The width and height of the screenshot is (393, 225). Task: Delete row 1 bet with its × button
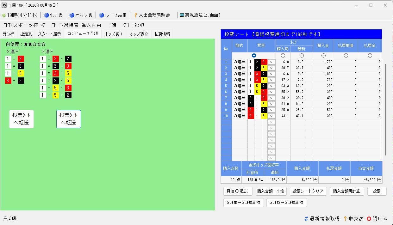pos(271,62)
